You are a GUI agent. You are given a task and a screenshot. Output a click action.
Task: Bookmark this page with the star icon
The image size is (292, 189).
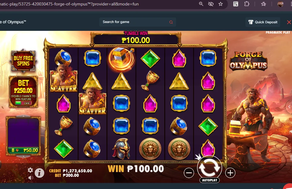[x=221, y=4]
